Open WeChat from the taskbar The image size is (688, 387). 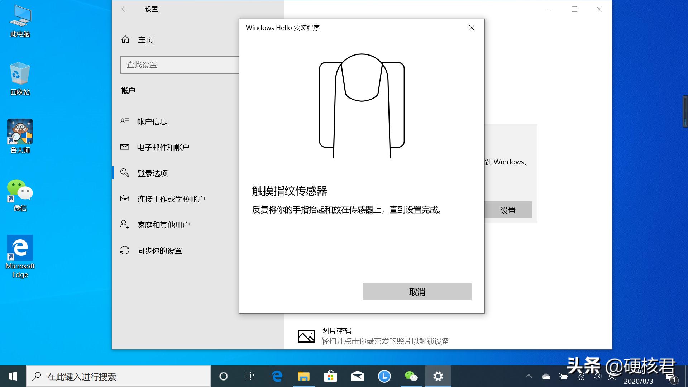411,376
